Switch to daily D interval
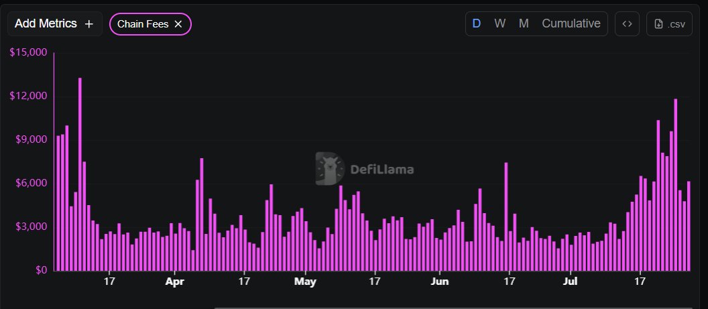 pyautogui.click(x=477, y=23)
